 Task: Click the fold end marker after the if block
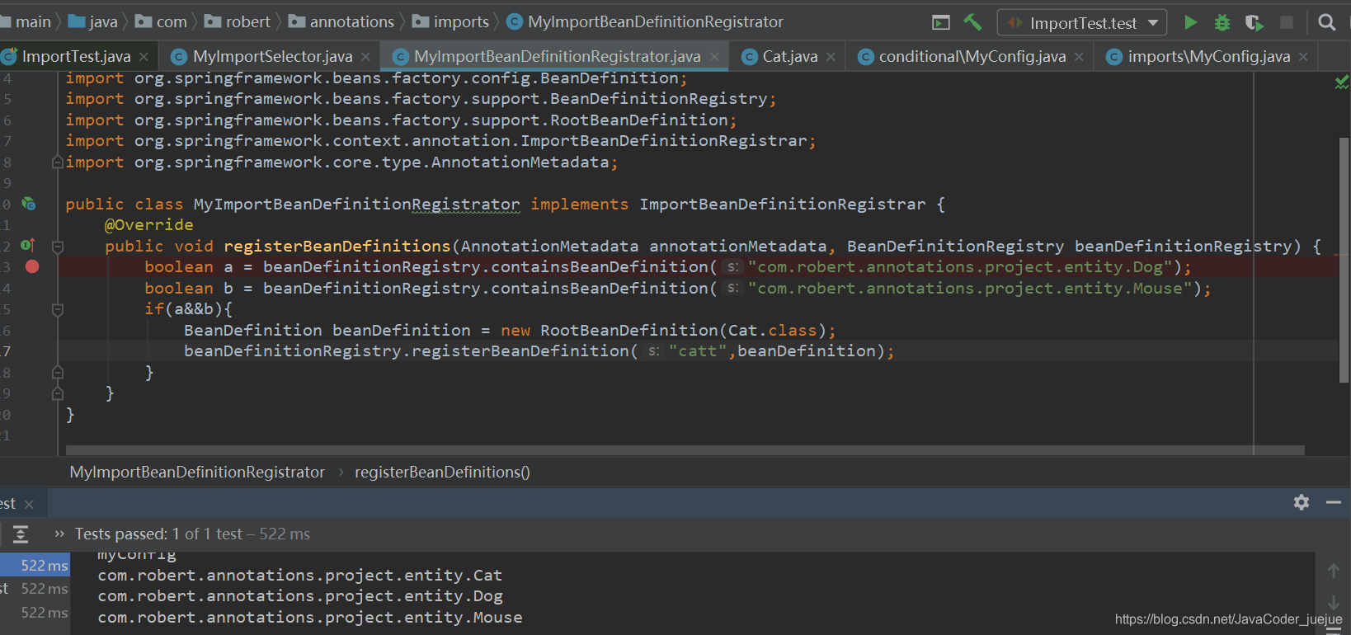(58, 373)
